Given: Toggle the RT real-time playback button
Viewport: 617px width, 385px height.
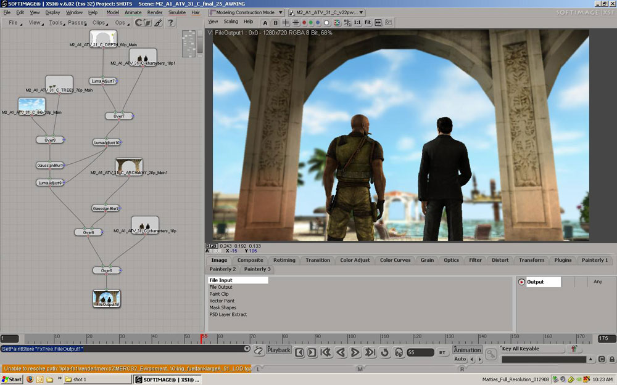Looking at the screenshot, I should pyautogui.click(x=442, y=353).
